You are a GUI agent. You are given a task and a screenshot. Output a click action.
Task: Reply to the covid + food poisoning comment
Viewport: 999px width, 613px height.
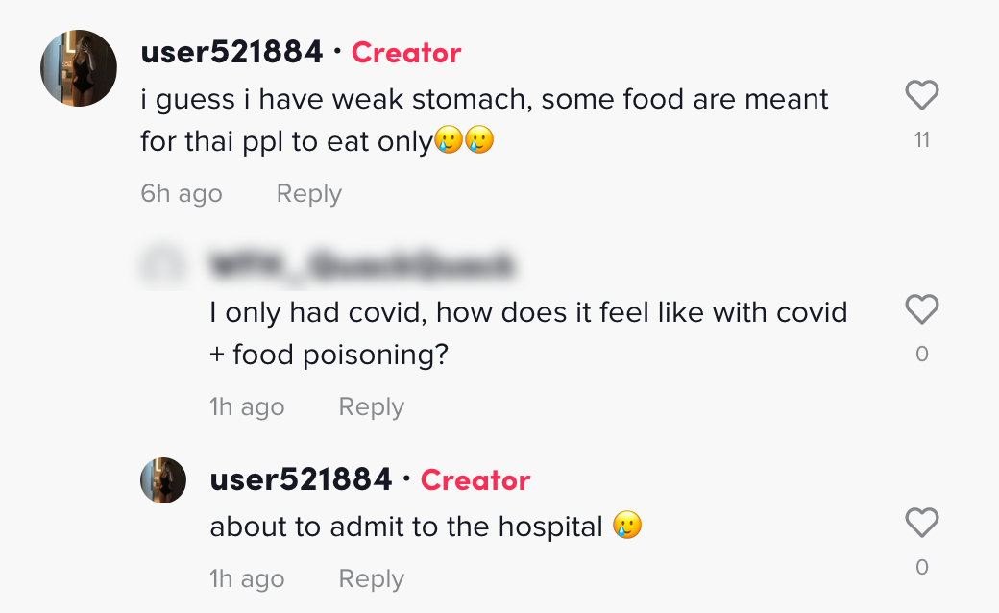click(x=371, y=406)
